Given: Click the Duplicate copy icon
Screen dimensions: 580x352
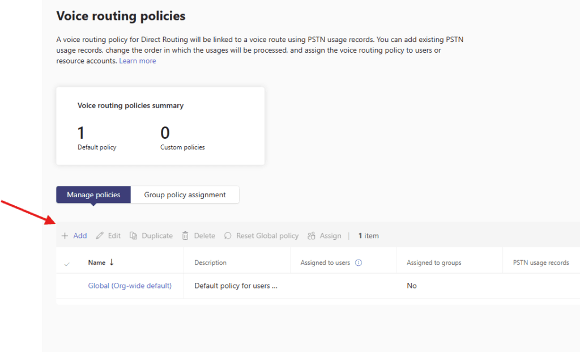Looking at the screenshot, I should pyautogui.click(x=134, y=236).
